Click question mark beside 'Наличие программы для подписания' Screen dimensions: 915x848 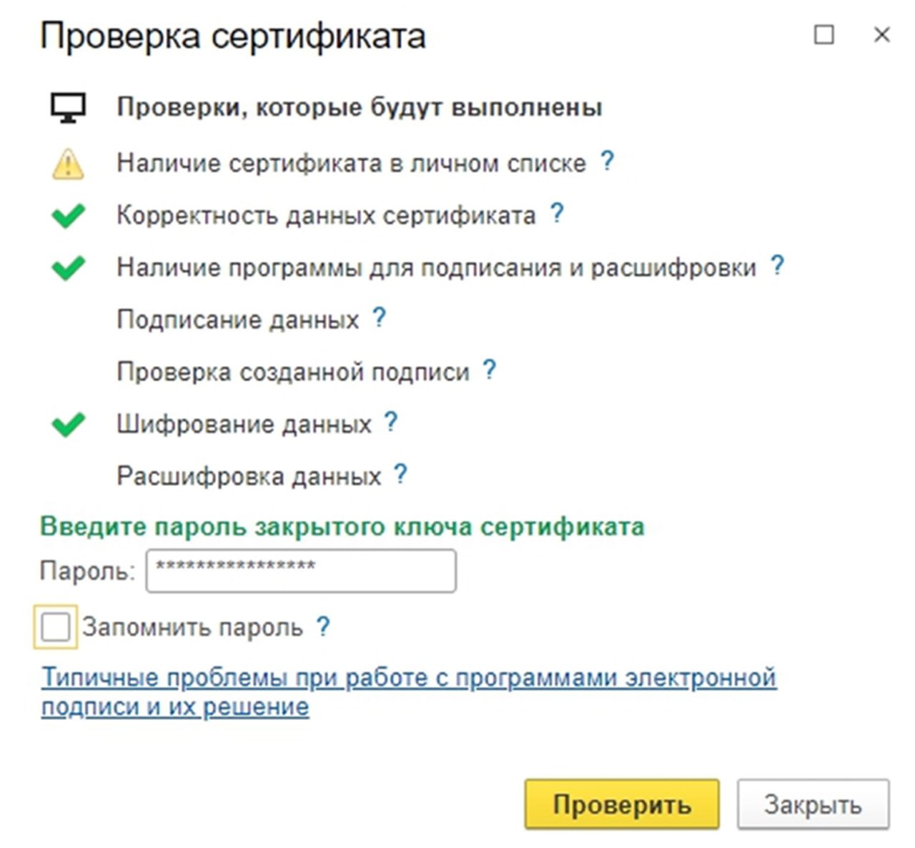[777, 265]
